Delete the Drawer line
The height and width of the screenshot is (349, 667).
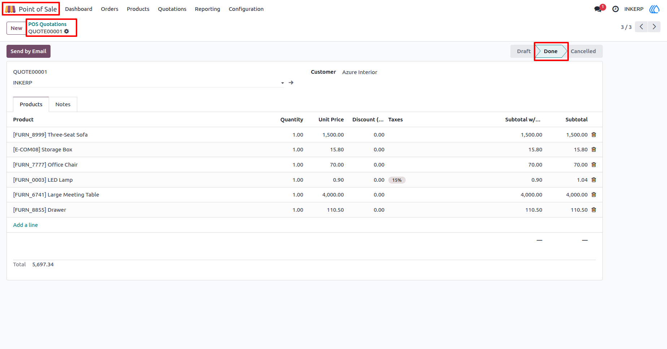(594, 210)
